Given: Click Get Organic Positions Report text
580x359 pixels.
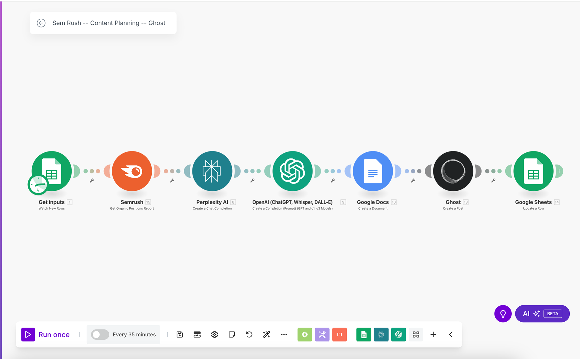Looking at the screenshot, I should click(132, 208).
